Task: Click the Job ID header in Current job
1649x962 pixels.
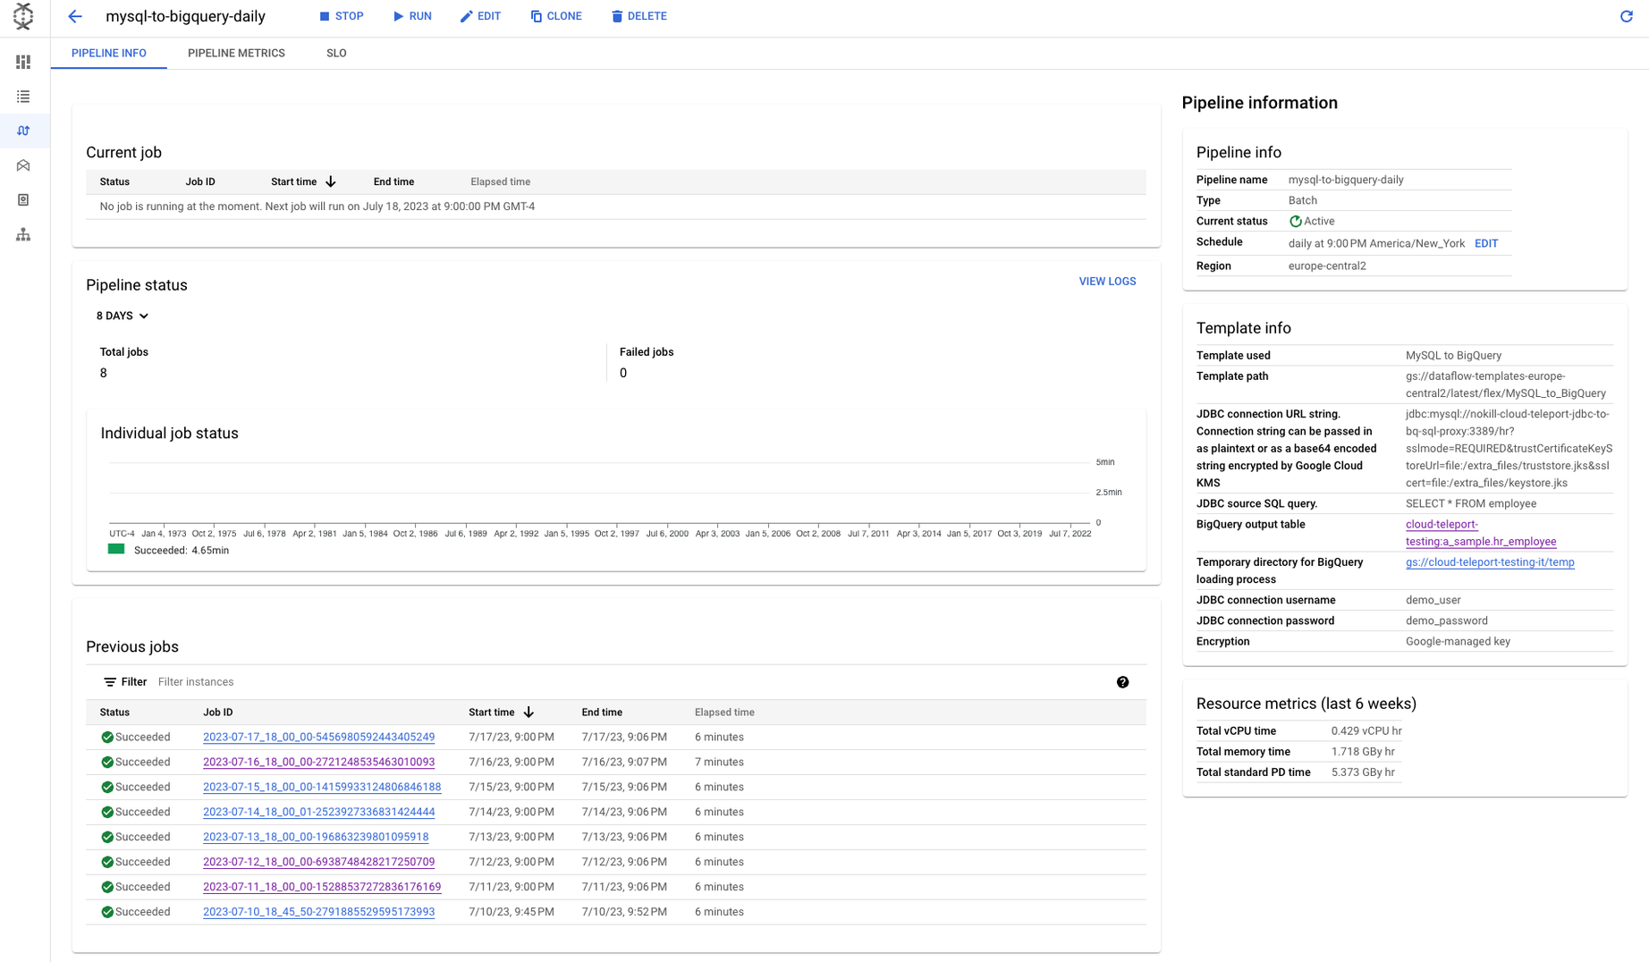Action: click(200, 181)
